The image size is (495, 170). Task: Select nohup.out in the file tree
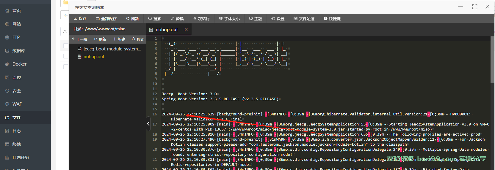point(91,57)
